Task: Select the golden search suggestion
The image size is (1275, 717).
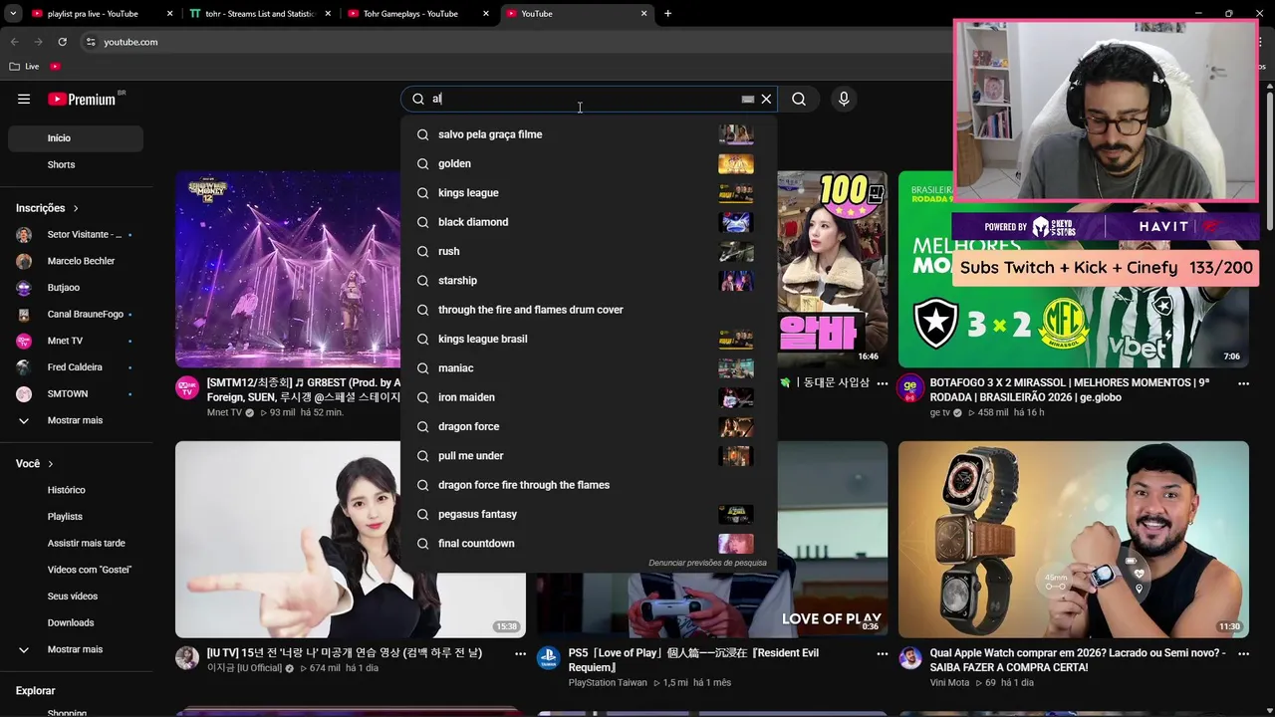Action: 589,163
